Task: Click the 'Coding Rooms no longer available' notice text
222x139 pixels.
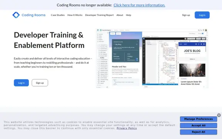Action: pyautogui.click(x=84, y=5)
